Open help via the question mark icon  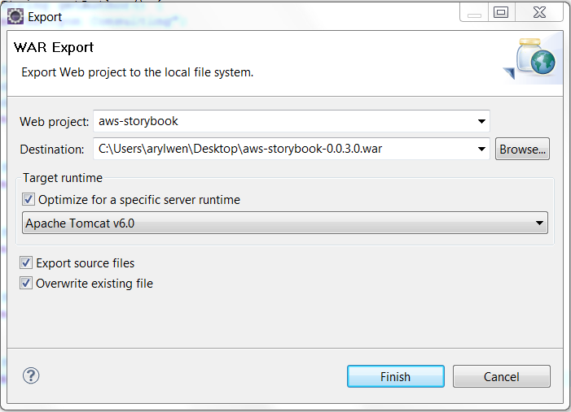click(31, 375)
